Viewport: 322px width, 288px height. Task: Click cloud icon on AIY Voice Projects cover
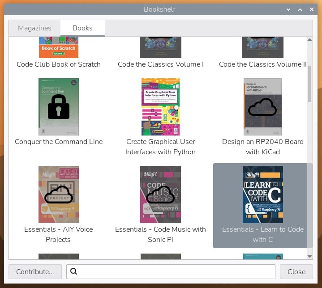pyautogui.click(x=58, y=195)
